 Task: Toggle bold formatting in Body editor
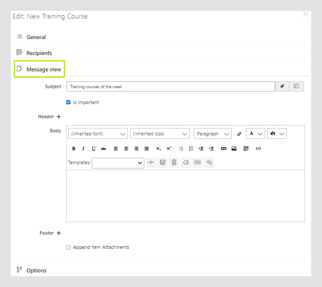coord(74,149)
